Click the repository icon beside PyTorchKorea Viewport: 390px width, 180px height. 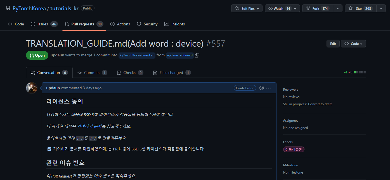pyautogui.click(x=8, y=8)
